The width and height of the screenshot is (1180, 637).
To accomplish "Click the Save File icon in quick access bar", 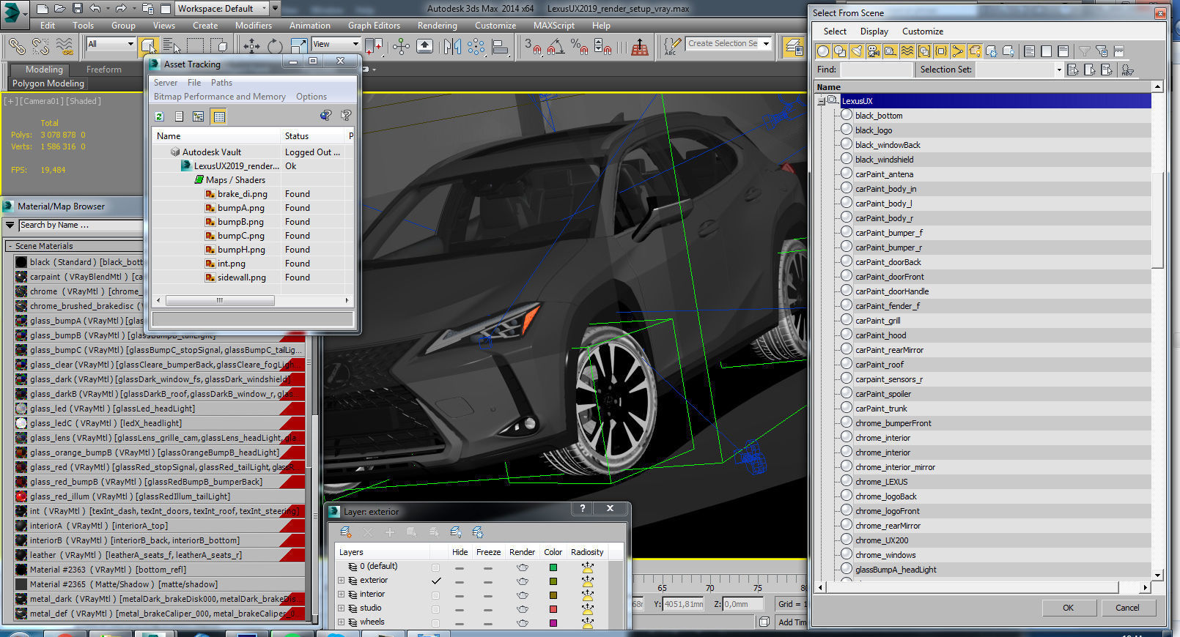I will (78, 8).
